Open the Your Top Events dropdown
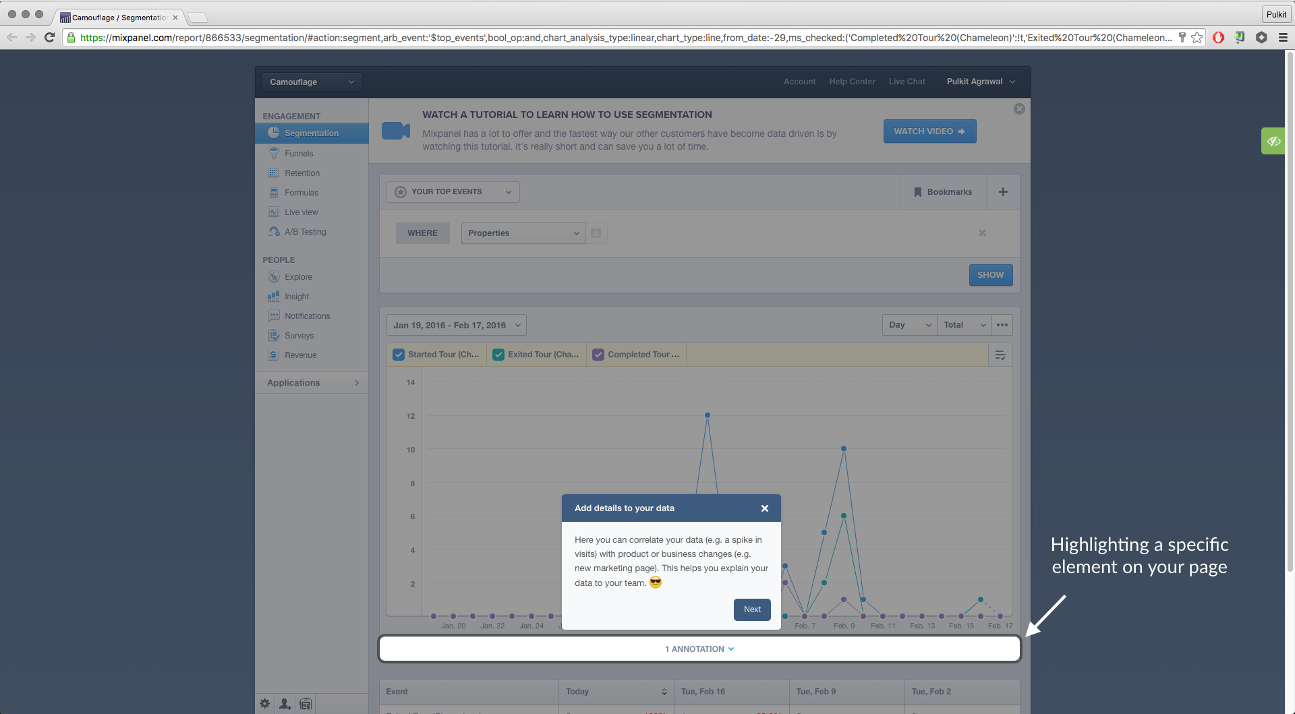 (453, 192)
